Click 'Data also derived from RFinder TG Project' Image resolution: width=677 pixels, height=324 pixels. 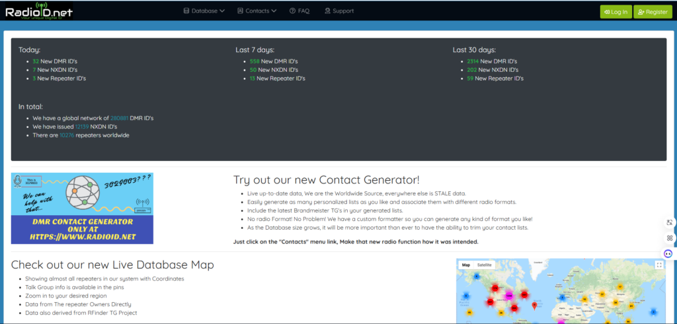tap(81, 313)
